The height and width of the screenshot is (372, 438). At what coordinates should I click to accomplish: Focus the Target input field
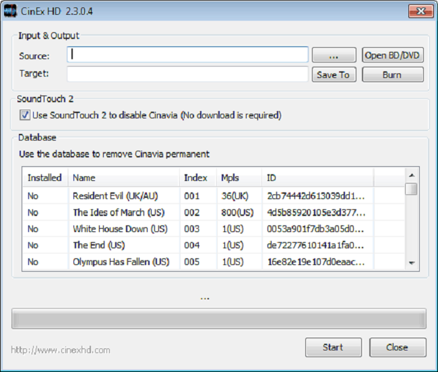pos(187,74)
